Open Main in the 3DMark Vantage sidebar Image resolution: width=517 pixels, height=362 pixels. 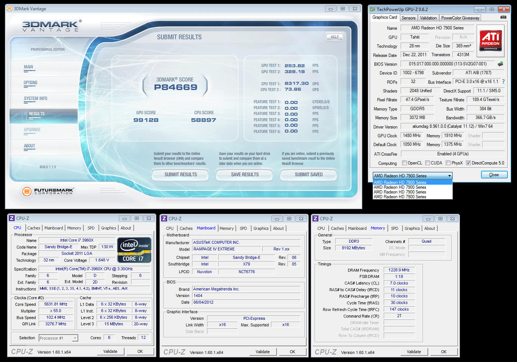click(29, 67)
